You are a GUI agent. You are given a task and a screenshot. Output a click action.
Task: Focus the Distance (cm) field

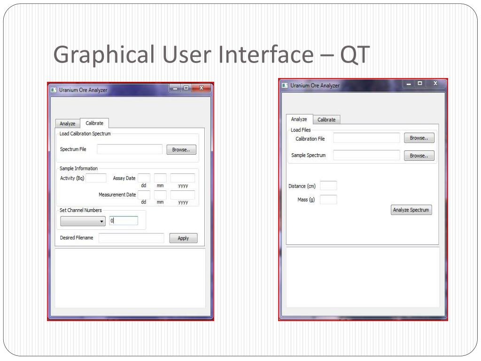(x=328, y=186)
